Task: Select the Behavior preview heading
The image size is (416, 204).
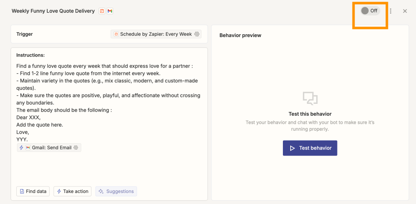Action: 240,35
